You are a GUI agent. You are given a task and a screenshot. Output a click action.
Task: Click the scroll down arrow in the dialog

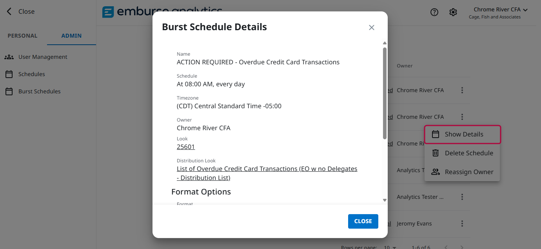tap(385, 200)
